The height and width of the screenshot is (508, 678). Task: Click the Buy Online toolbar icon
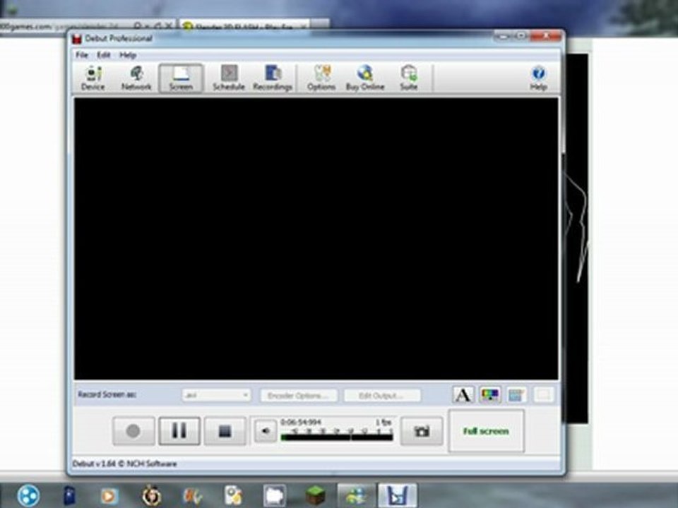365,78
